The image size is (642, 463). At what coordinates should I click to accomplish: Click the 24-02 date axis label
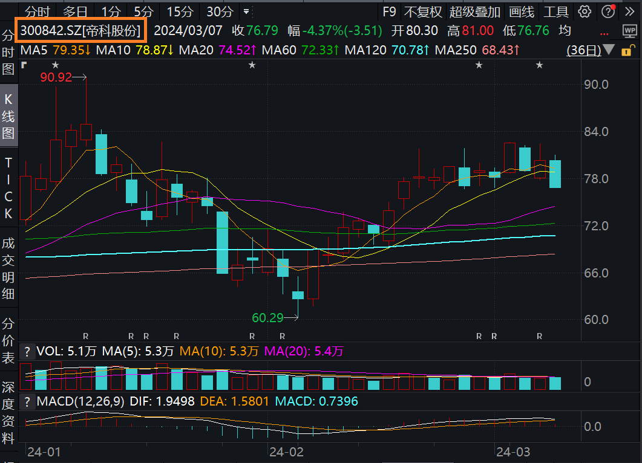pos(287,452)
